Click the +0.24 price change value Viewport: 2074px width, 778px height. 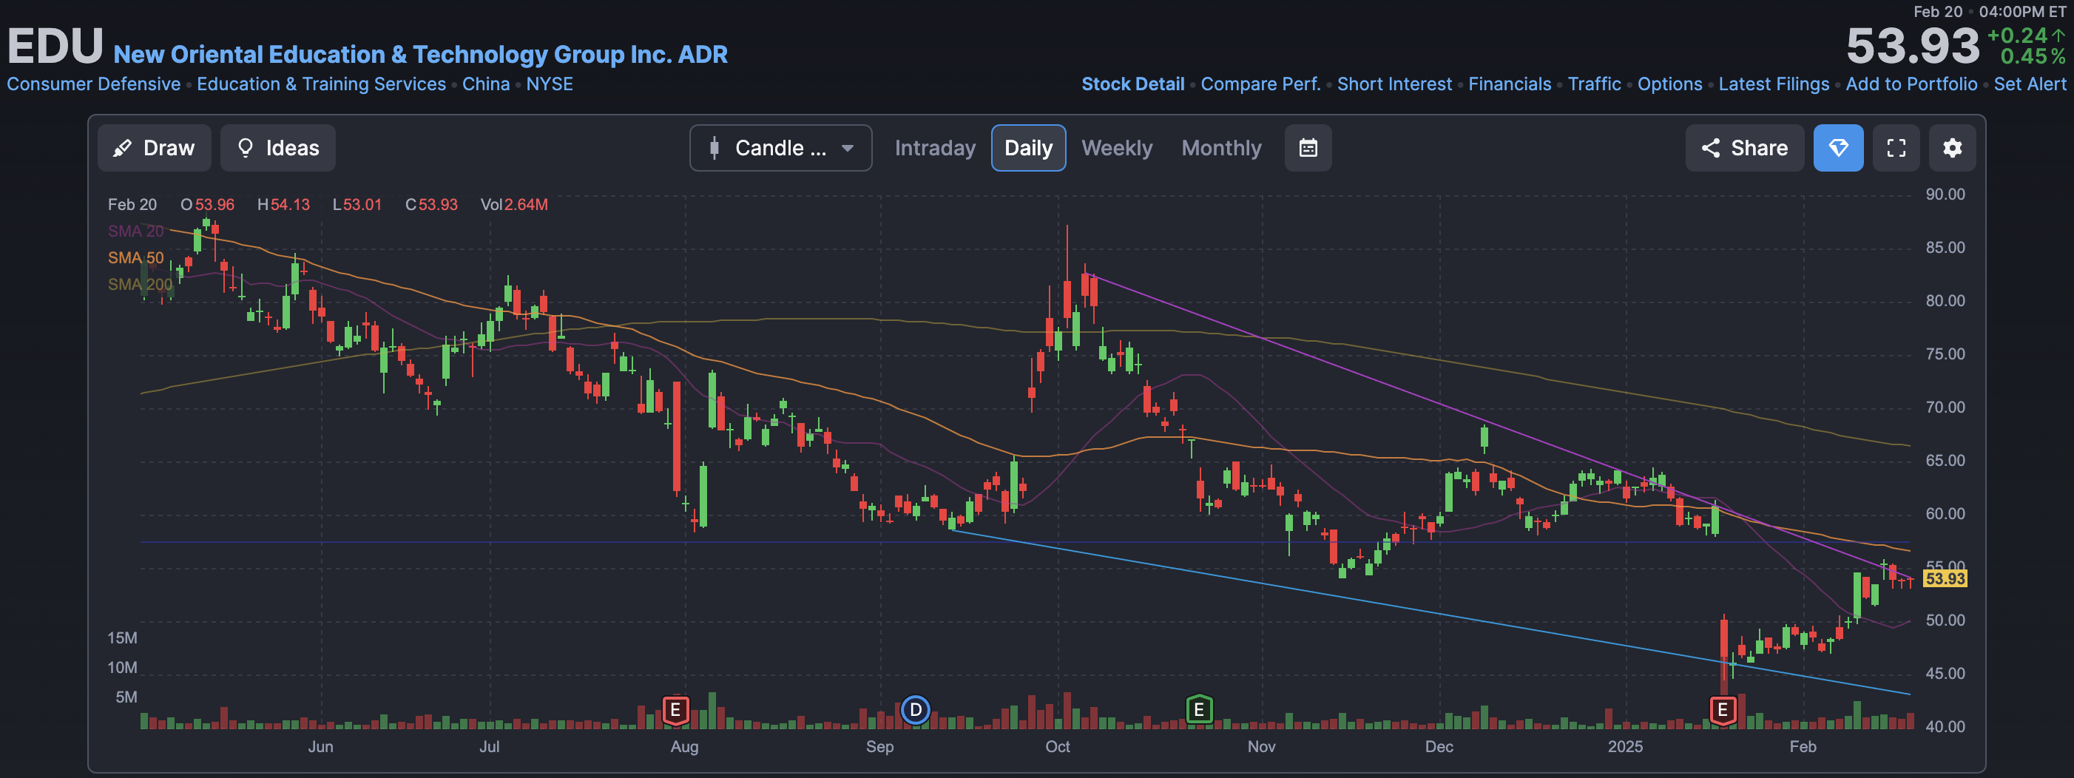click(x=2017, y=35)
